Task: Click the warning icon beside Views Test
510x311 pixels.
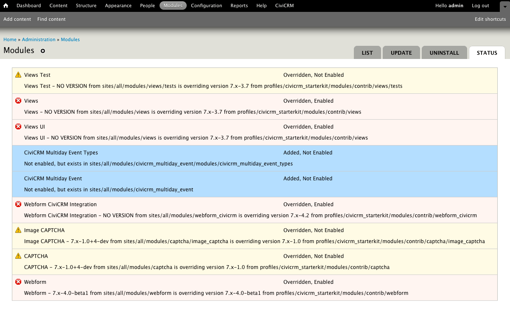Action: [18, 74]
